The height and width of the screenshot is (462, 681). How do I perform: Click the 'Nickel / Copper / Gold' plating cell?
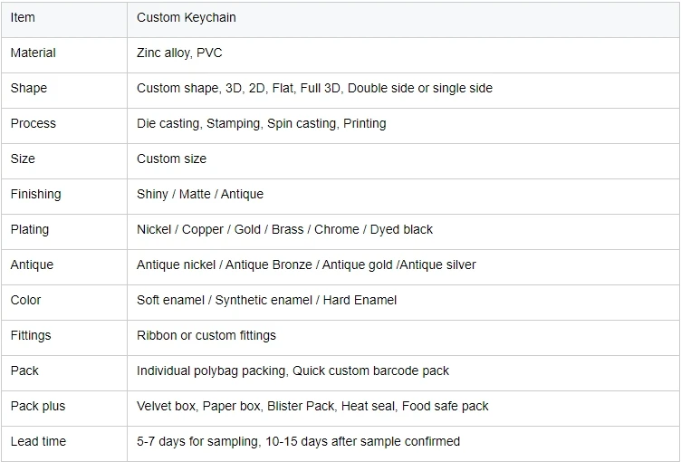[284, 230]
